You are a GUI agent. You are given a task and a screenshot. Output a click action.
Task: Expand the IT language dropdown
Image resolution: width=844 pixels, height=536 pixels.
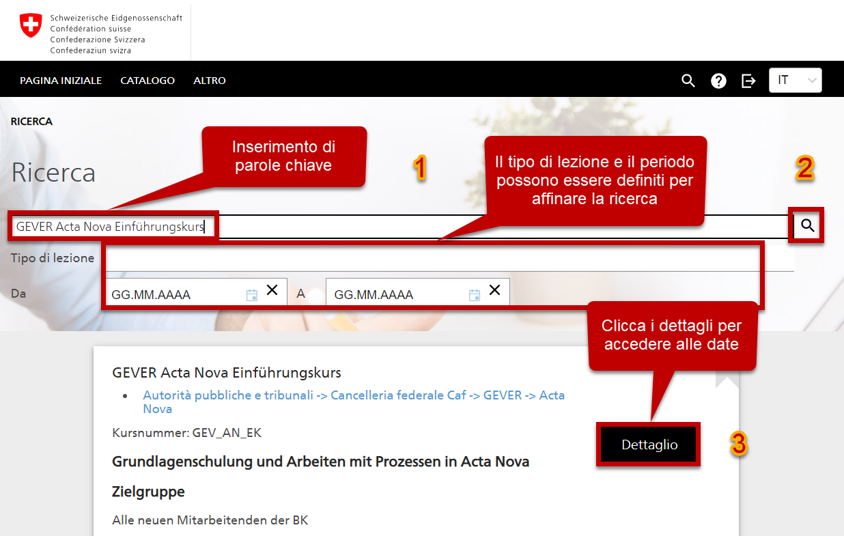[x=796, y=81]
